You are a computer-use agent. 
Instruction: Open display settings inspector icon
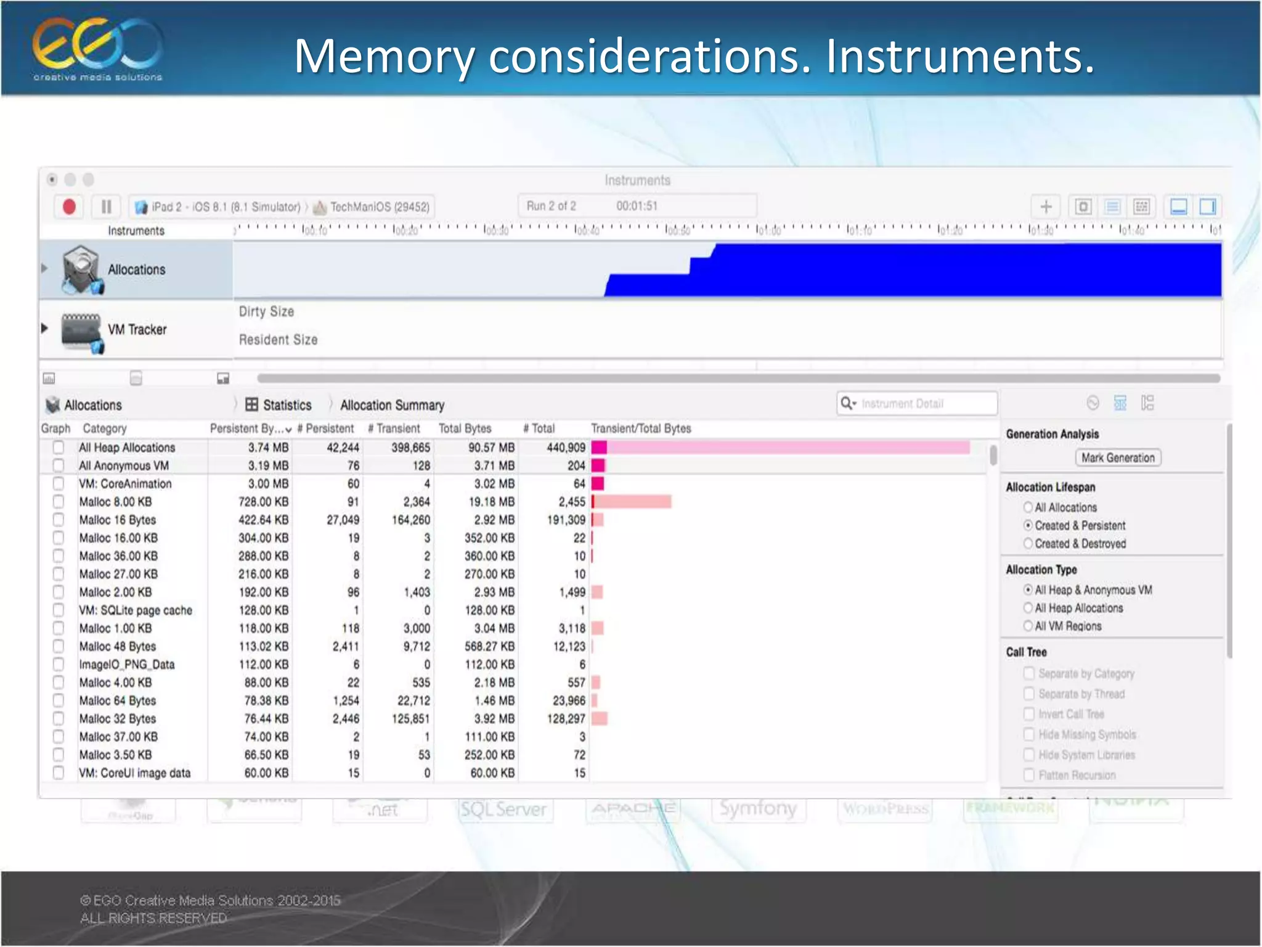1120,403
